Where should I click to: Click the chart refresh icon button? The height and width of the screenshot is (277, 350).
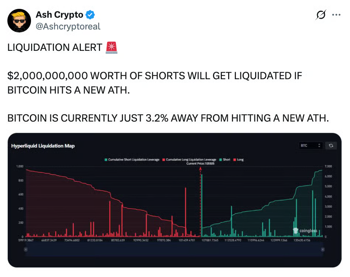(x=331, y=145)
